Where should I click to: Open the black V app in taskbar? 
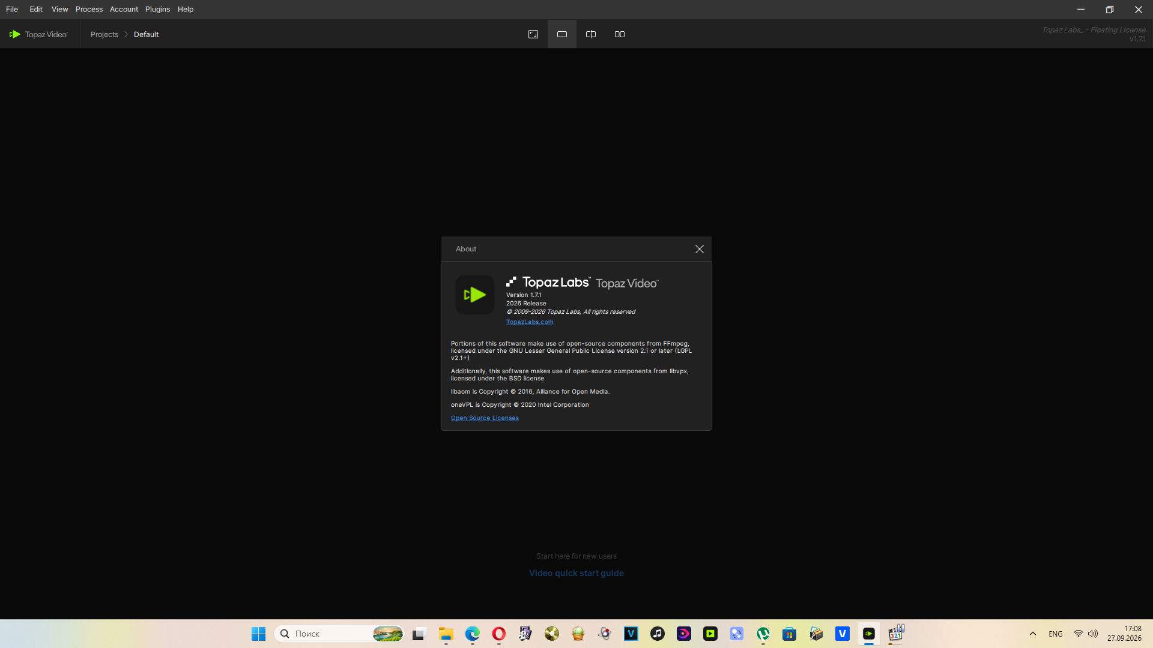tap(631, 634)
